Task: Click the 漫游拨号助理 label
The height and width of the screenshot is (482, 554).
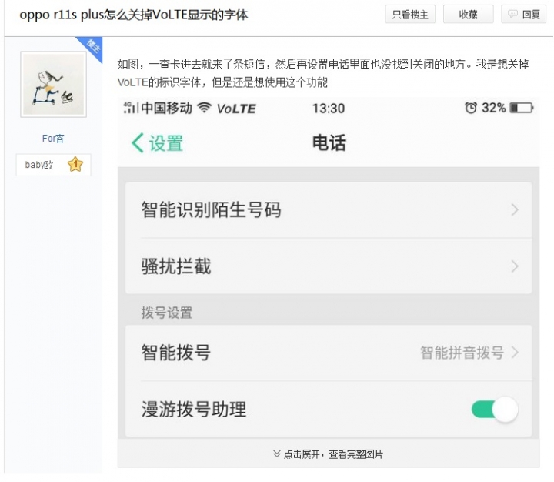Action: tap(194, 409)
